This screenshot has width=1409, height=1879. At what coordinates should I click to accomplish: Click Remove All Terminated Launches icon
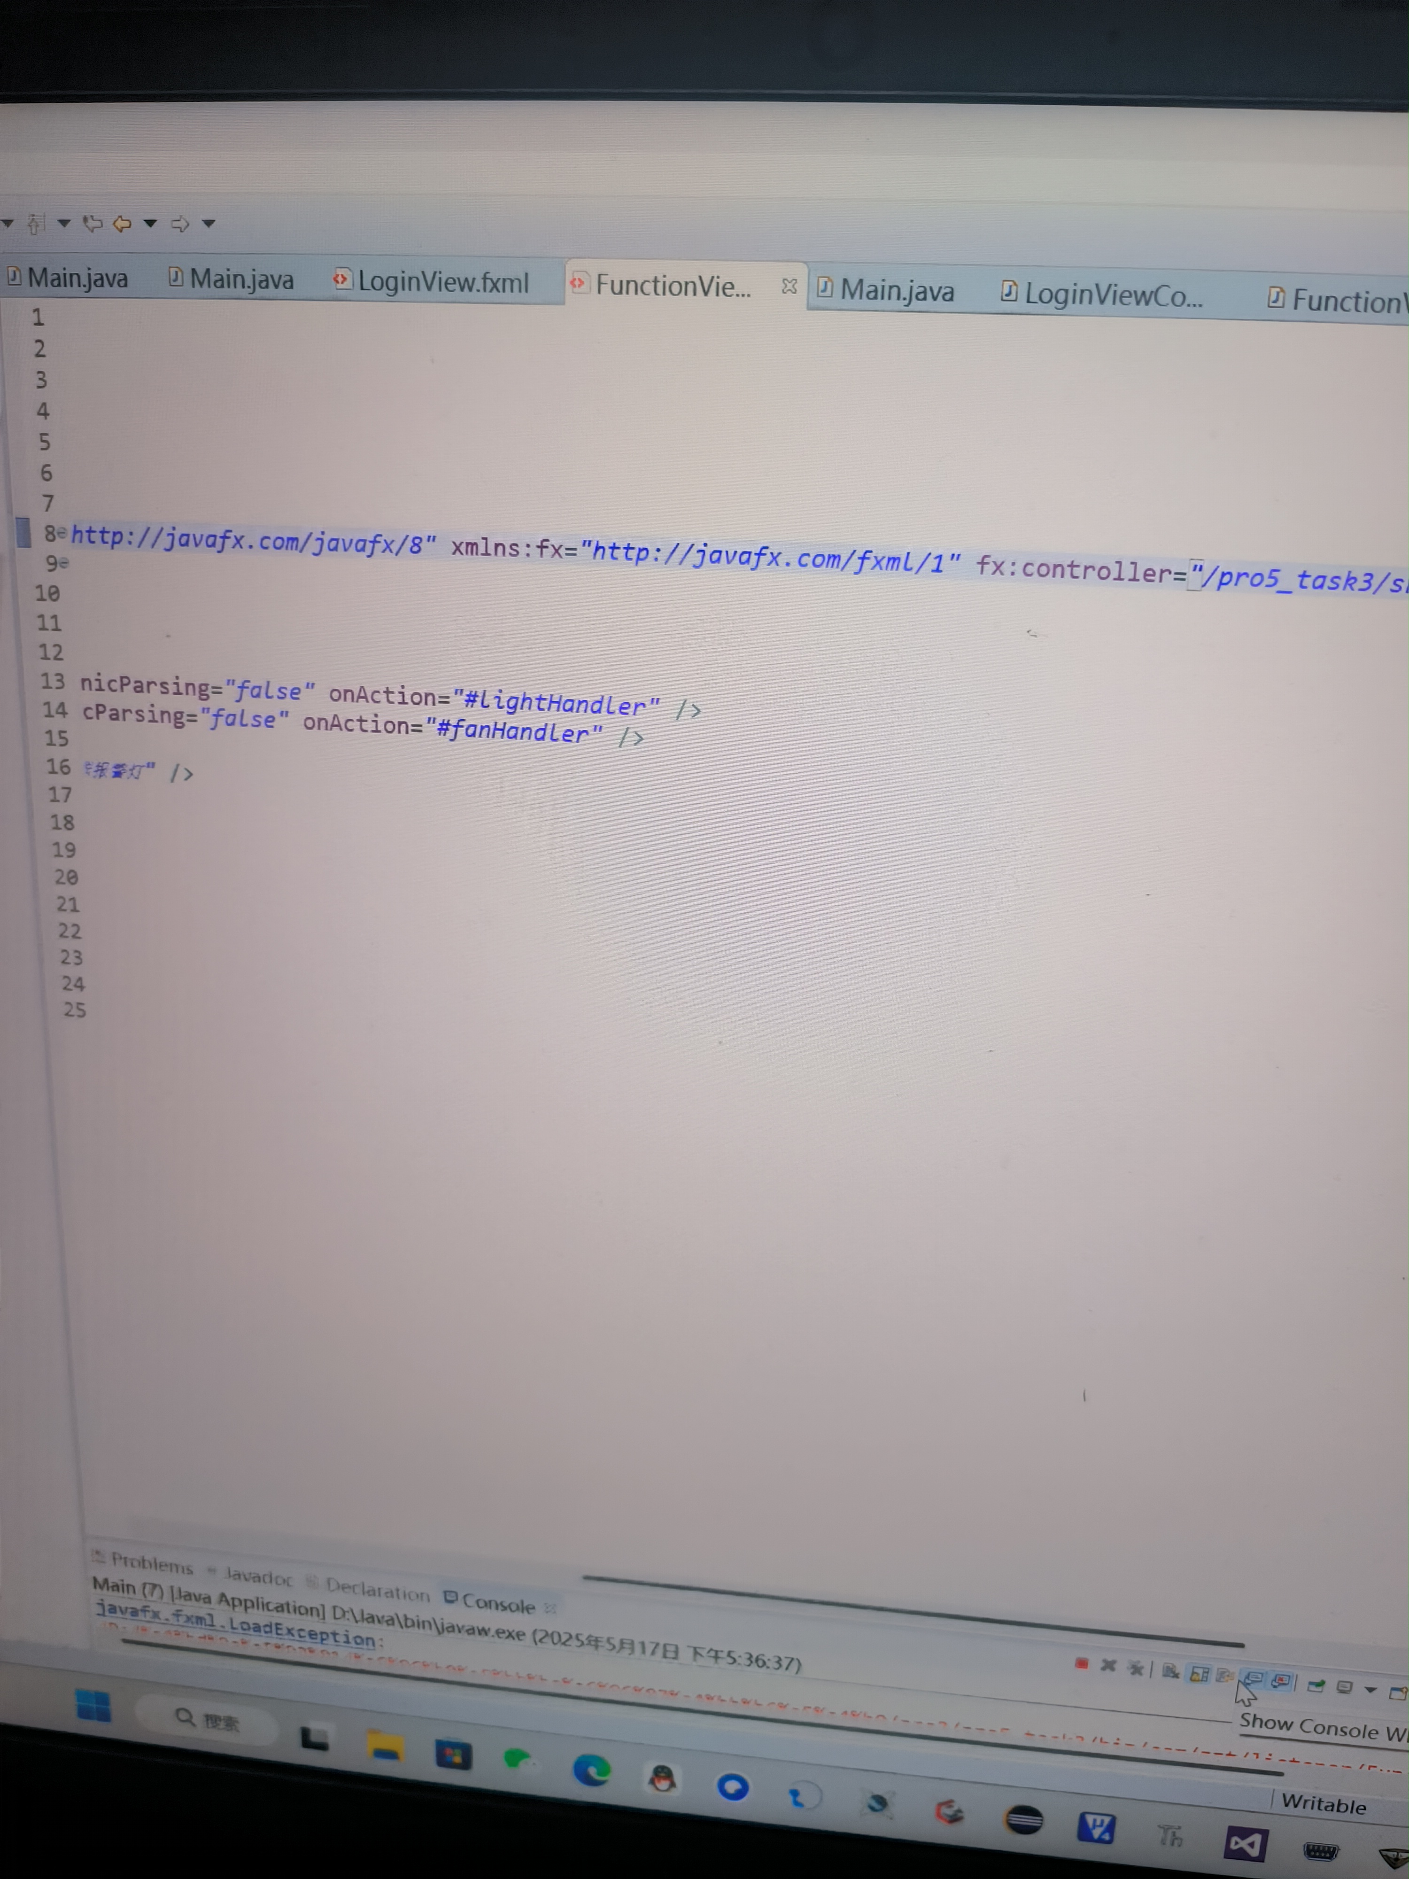[1136, 1668]
